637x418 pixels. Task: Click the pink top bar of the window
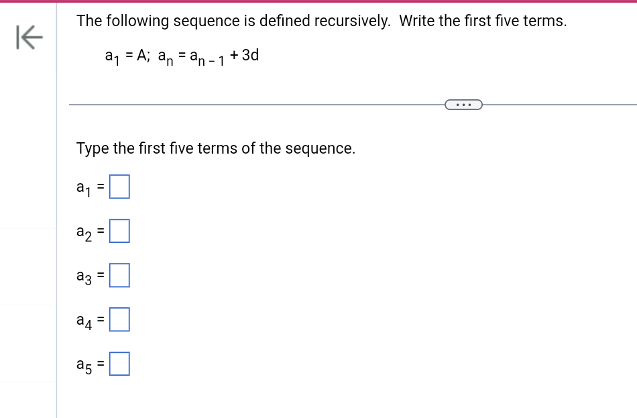tap(318, 2)
